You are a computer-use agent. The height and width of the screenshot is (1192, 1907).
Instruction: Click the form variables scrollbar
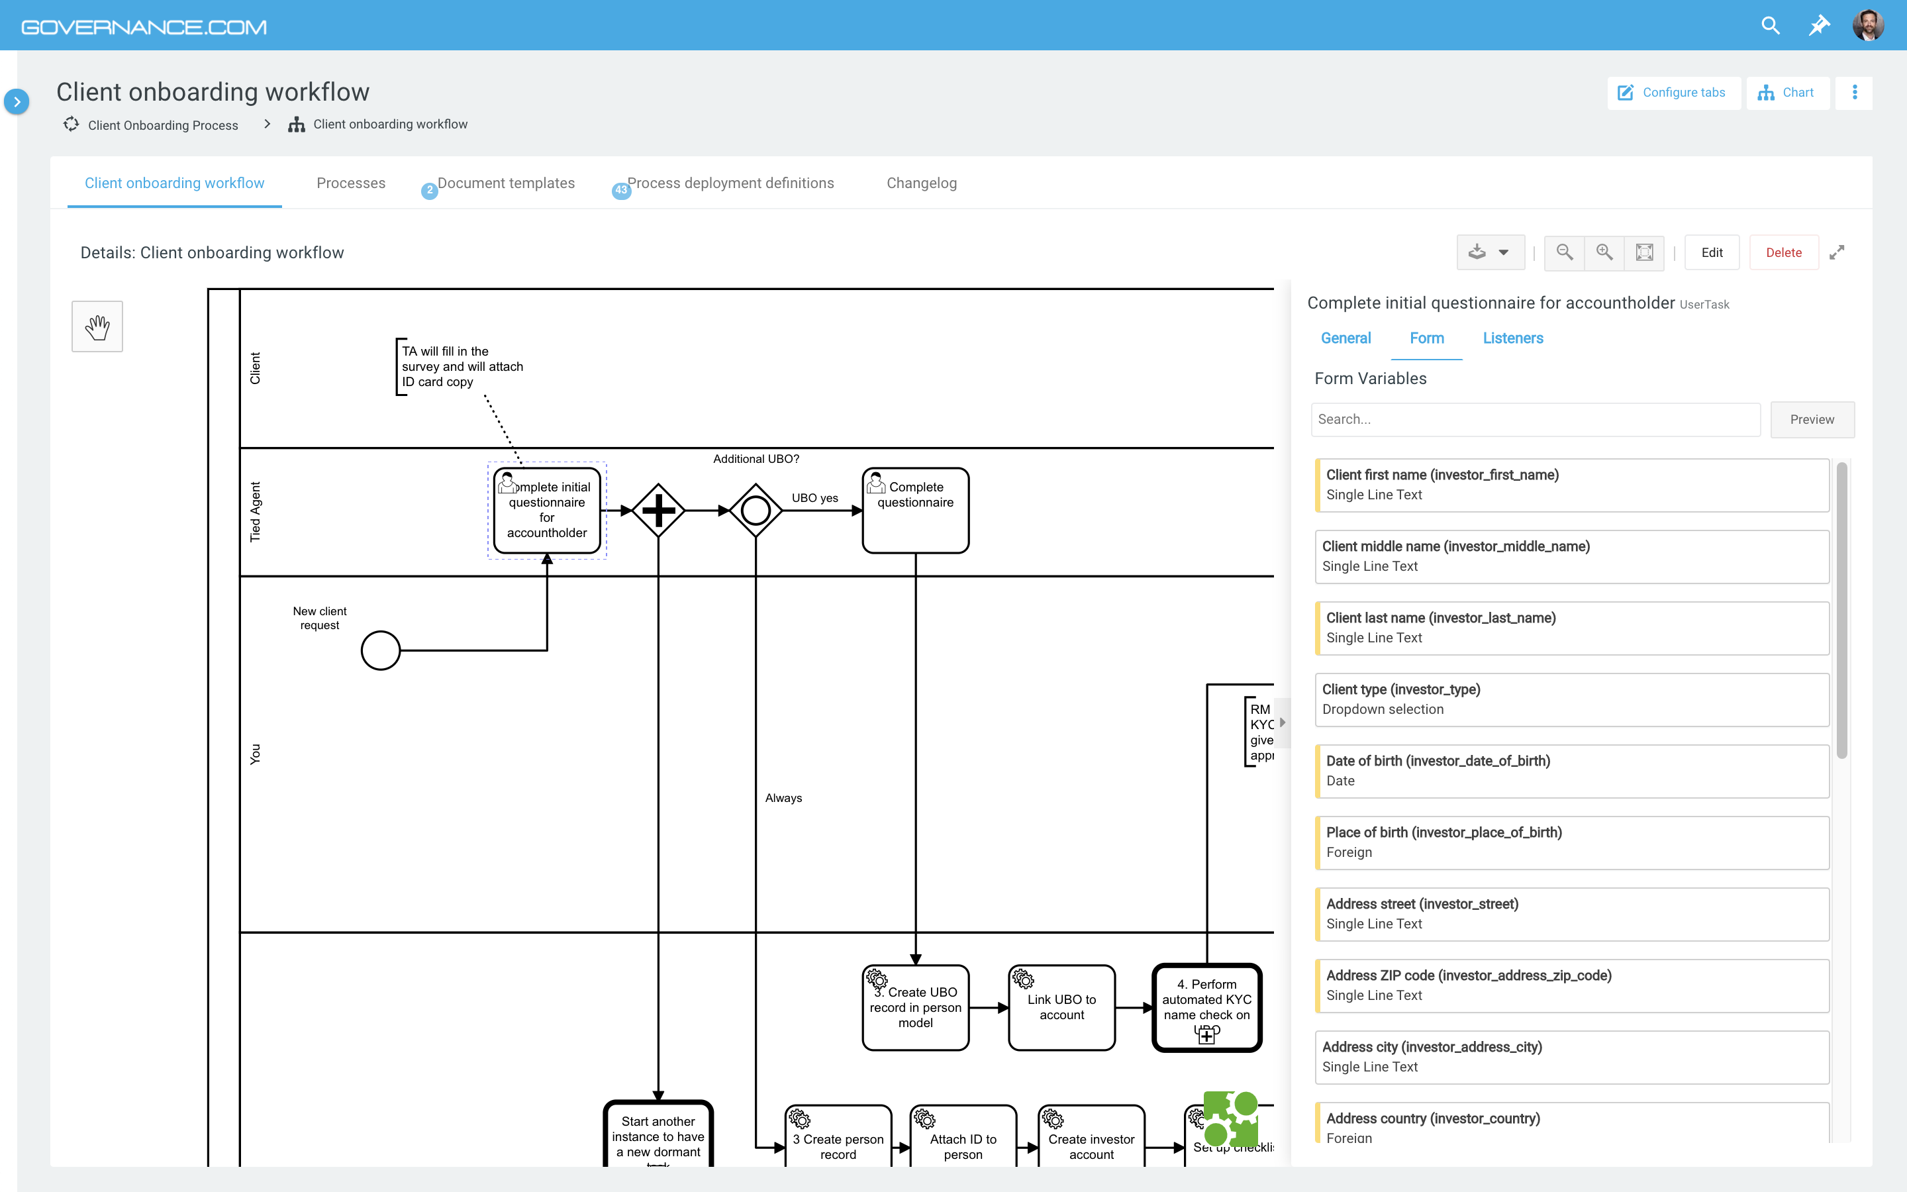click(x=1841, y=611)
